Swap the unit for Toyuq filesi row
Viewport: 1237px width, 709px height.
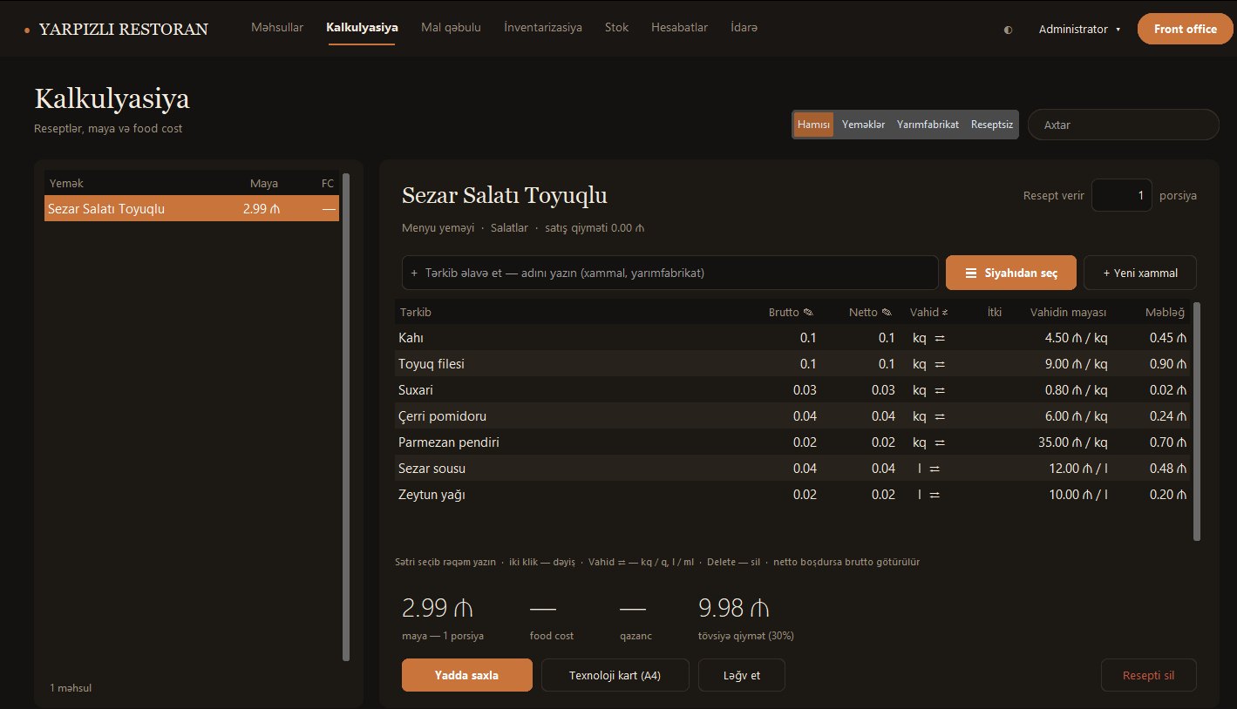click(939, 364)
